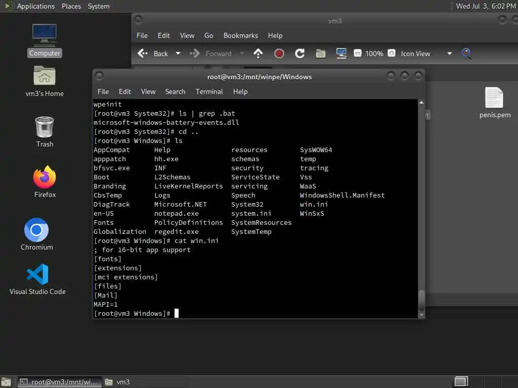Click "System32" in the ls output

(247, 205)
